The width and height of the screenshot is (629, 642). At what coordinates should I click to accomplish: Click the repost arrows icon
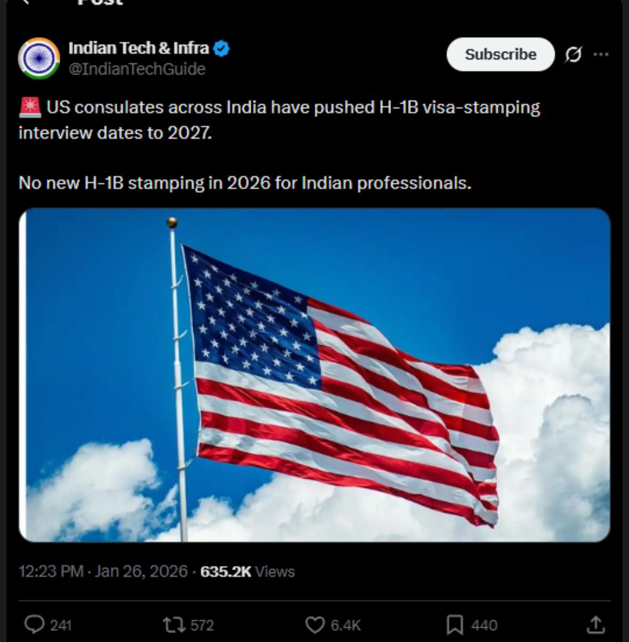(x=173, y=624)
